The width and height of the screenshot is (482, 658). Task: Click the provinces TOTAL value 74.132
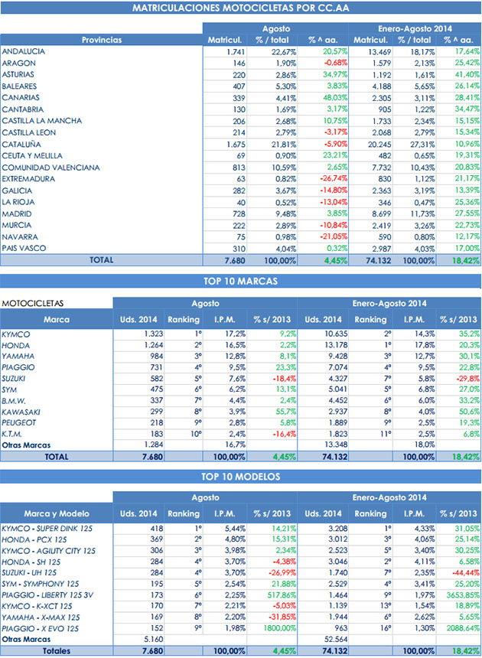point(379,260)
